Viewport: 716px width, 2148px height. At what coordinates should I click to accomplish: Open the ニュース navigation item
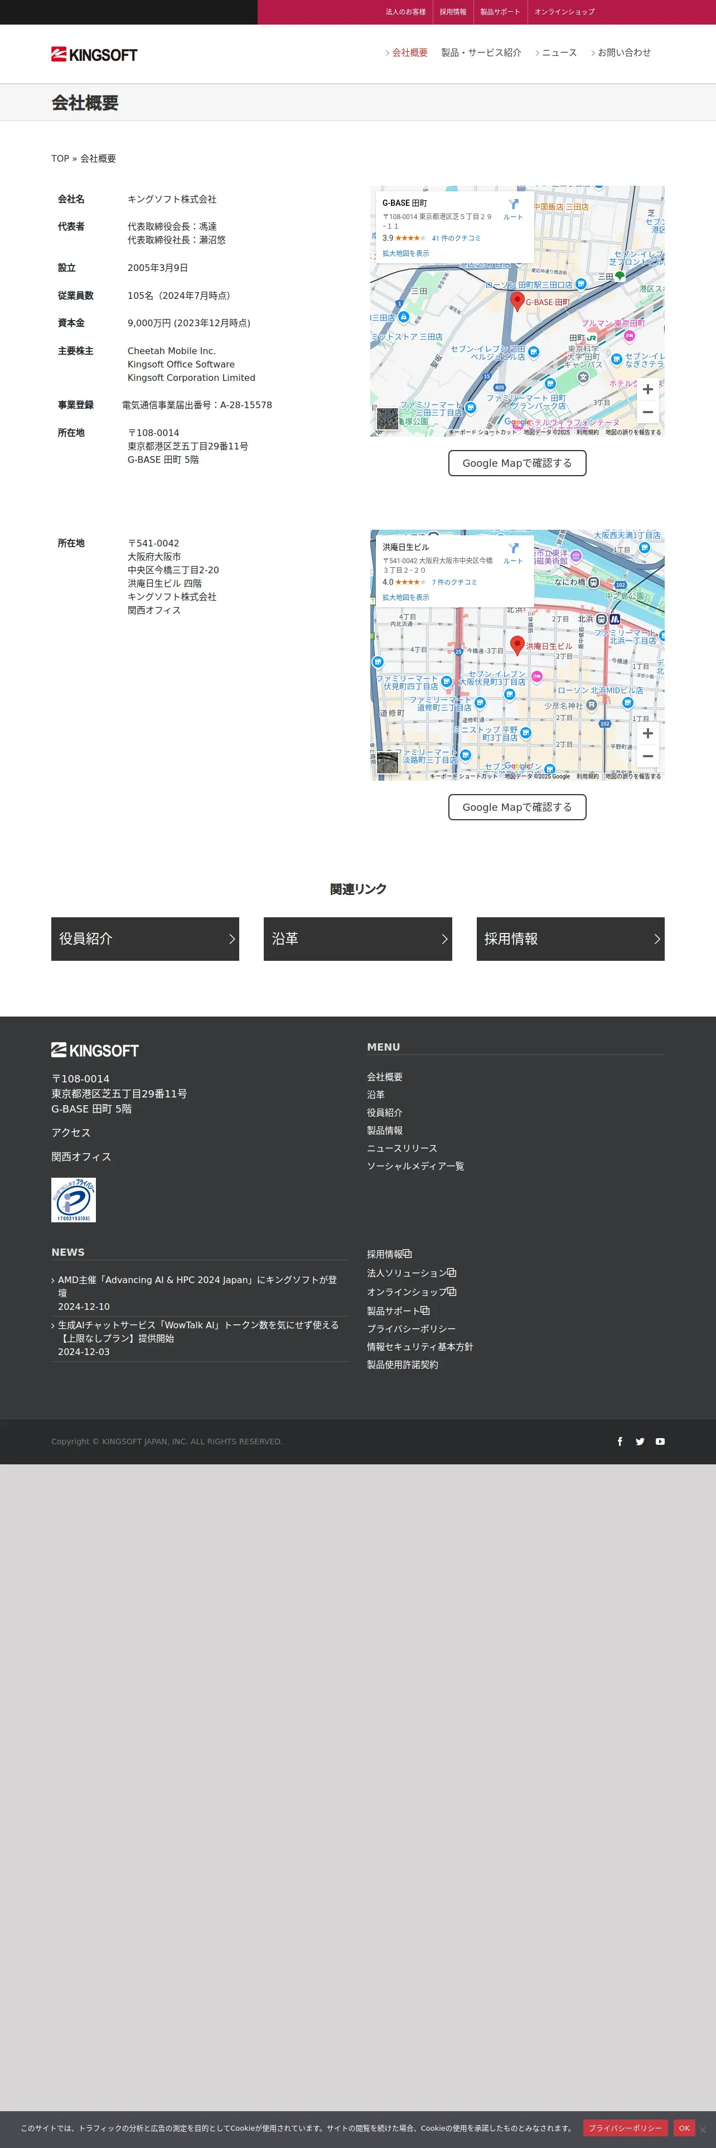click(x=558, y=52)
